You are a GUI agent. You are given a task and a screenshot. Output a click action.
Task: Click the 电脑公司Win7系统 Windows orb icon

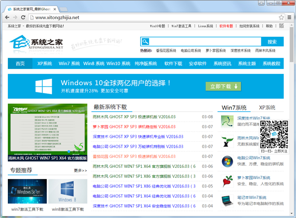click(227, 161)
